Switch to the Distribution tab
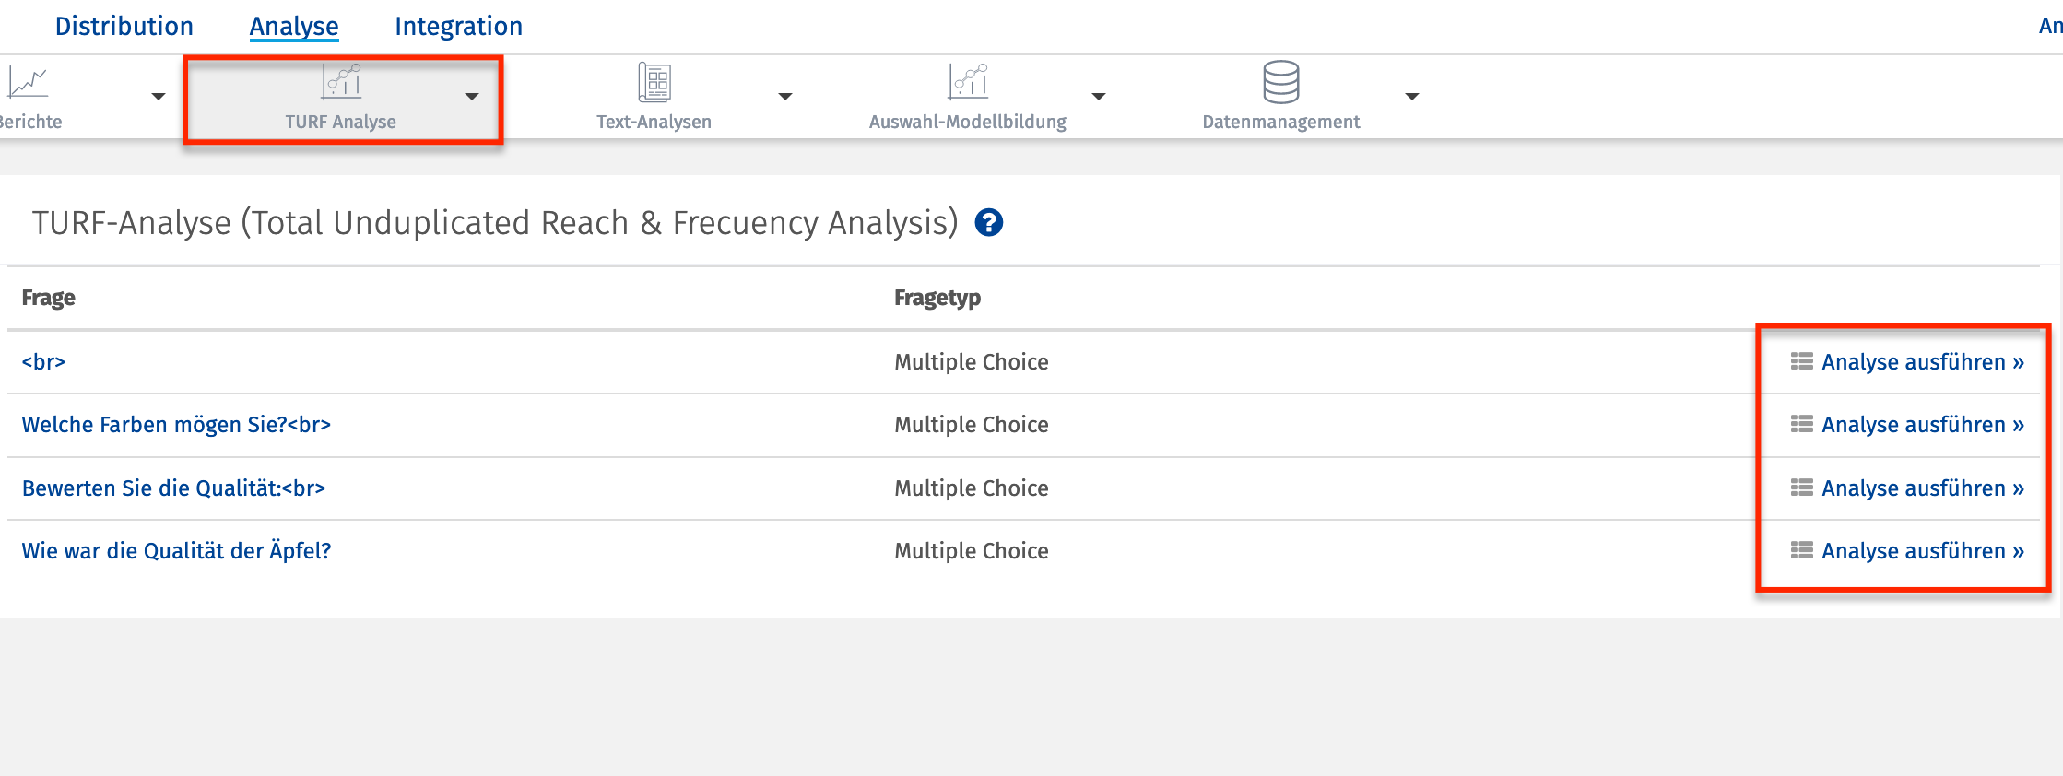Image resolution: width=2063 pixels, height=776 pixels. pos(124,26)
